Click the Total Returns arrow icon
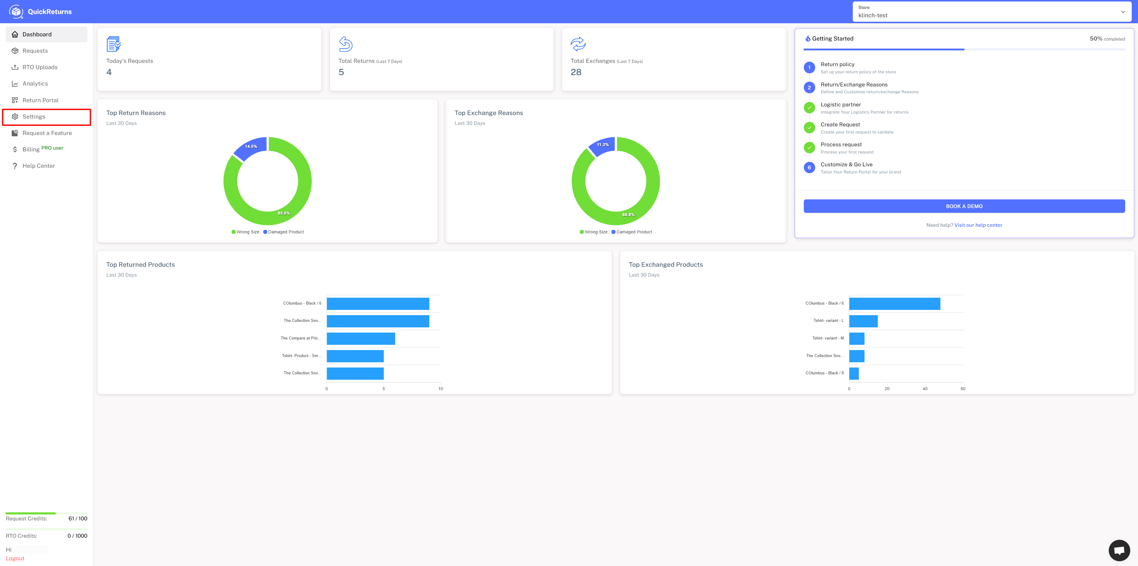Screen dimensions: 1138x566 coord(346,44)
